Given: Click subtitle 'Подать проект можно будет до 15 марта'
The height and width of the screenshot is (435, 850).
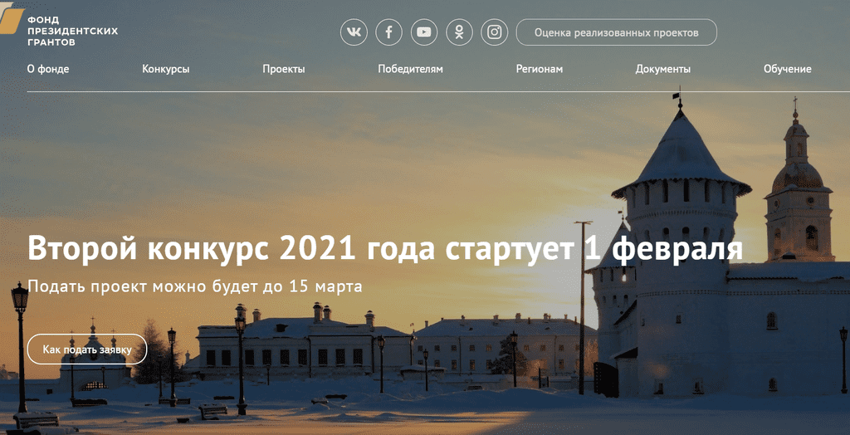Looking at the screenshot, I should pos(195,287).
